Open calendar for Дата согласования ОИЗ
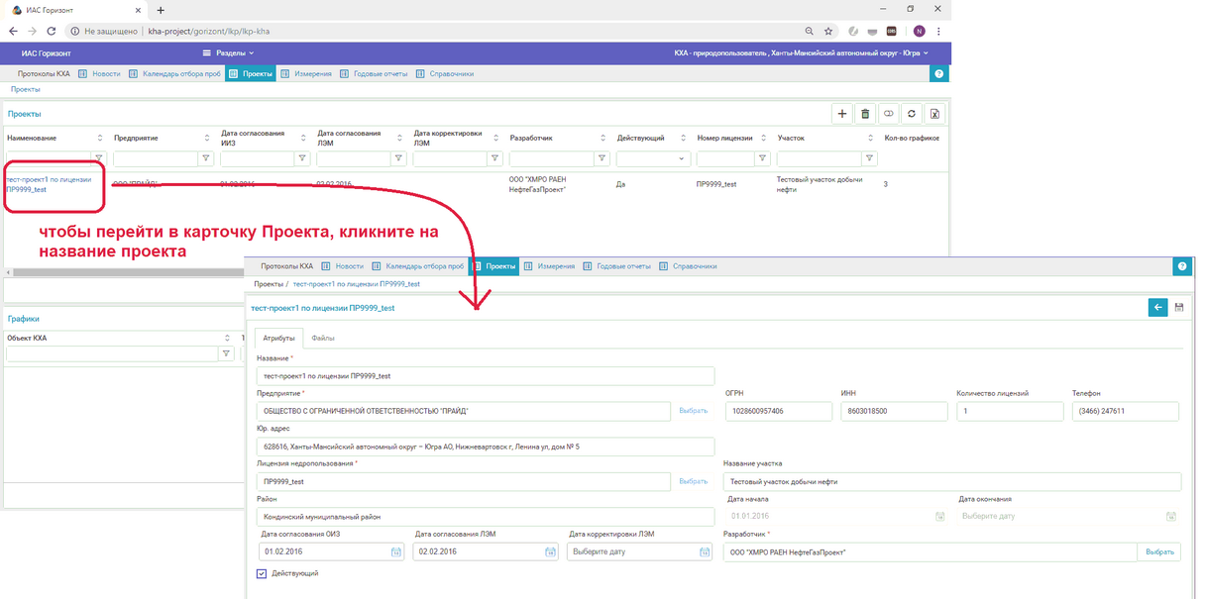The image size is (1205, 599). tap(396, 552)
